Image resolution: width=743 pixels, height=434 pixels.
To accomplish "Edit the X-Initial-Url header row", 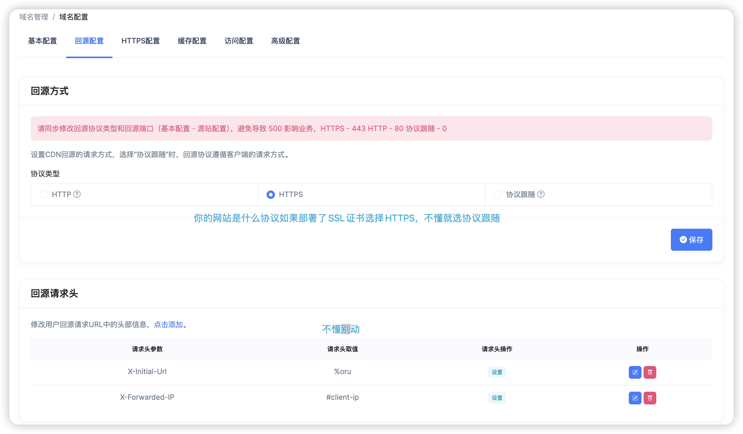I will click(x=635, y=372).
